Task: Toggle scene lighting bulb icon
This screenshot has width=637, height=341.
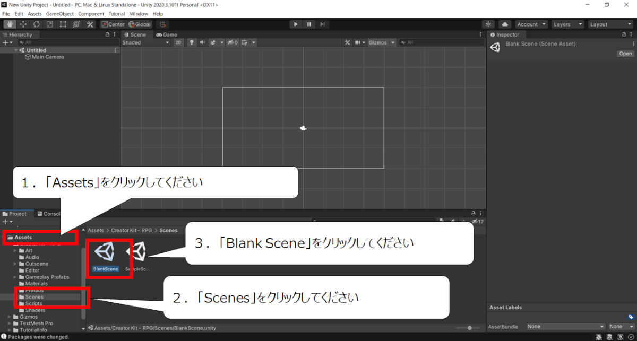Action: (x=192, y=42)
